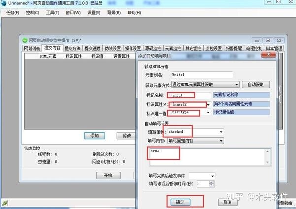296x209 pixels.
Task: Open the 填写属性 checked dropdown
Action: (x=195, y=132)
